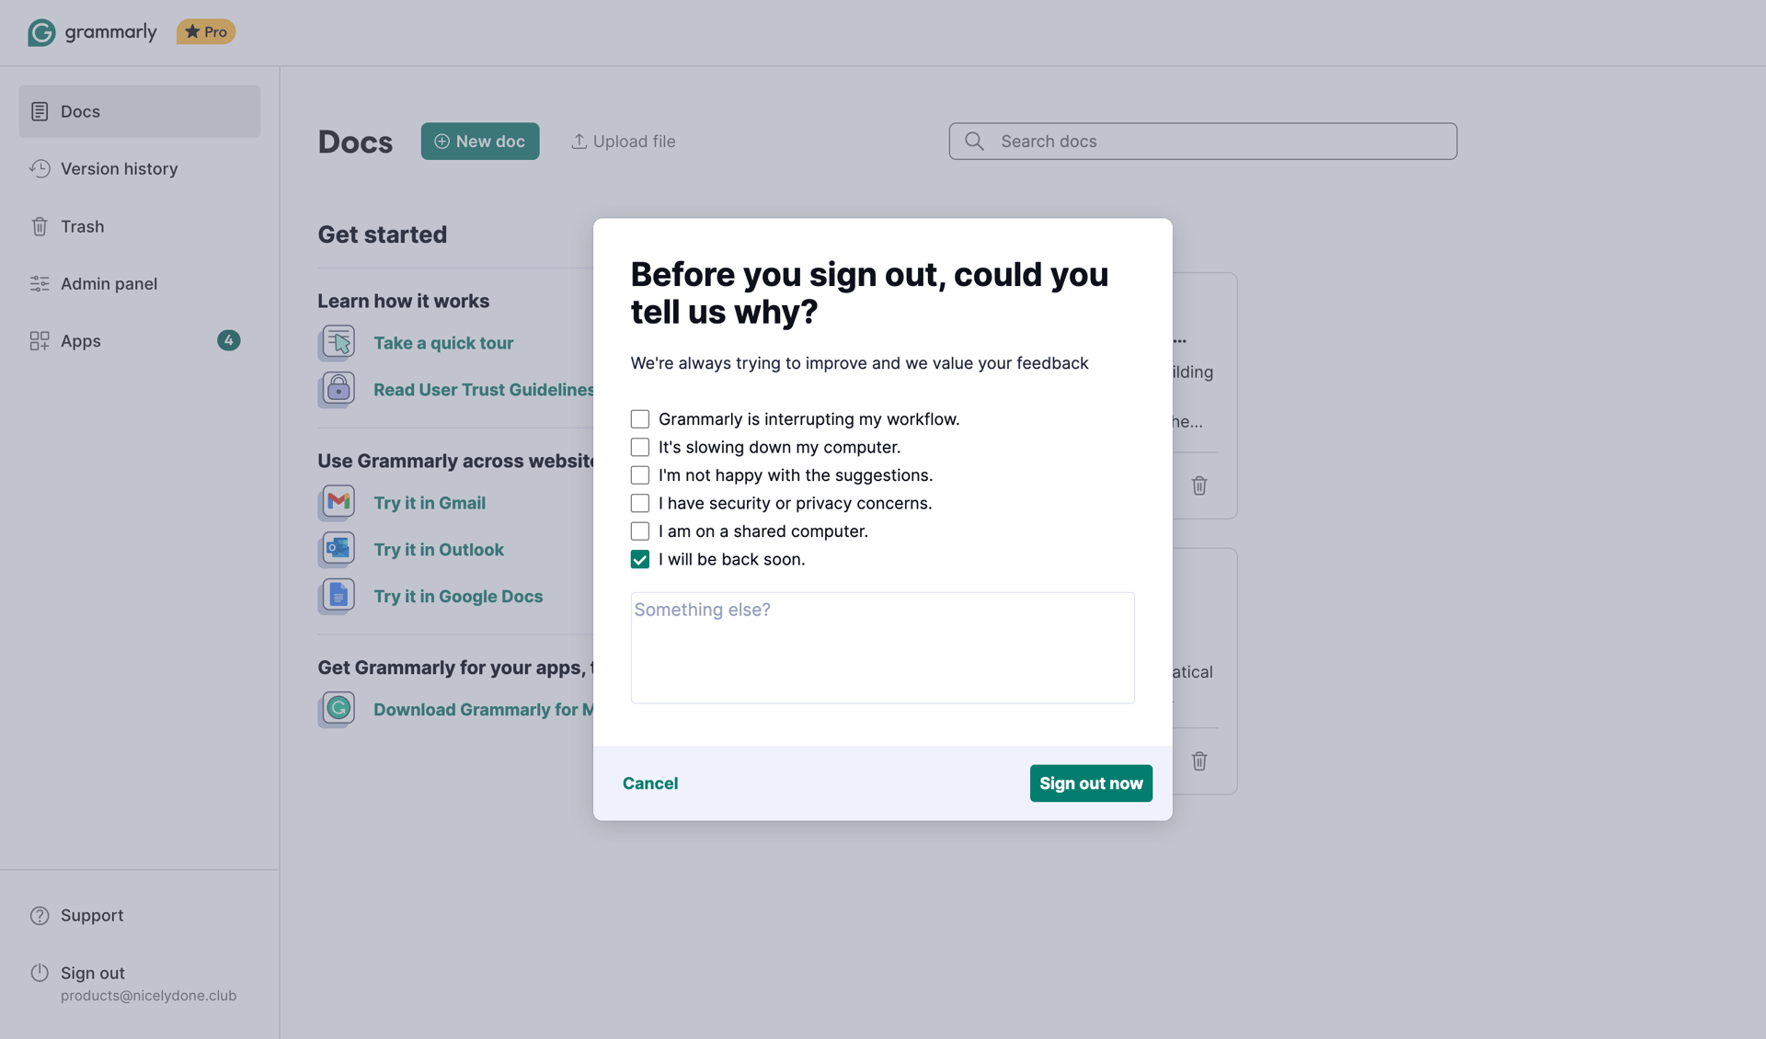The width and height of the screenshot is (1766, 1039).
Task: Open the Trash section in sidebar
Action: click(x=83, y=226)
